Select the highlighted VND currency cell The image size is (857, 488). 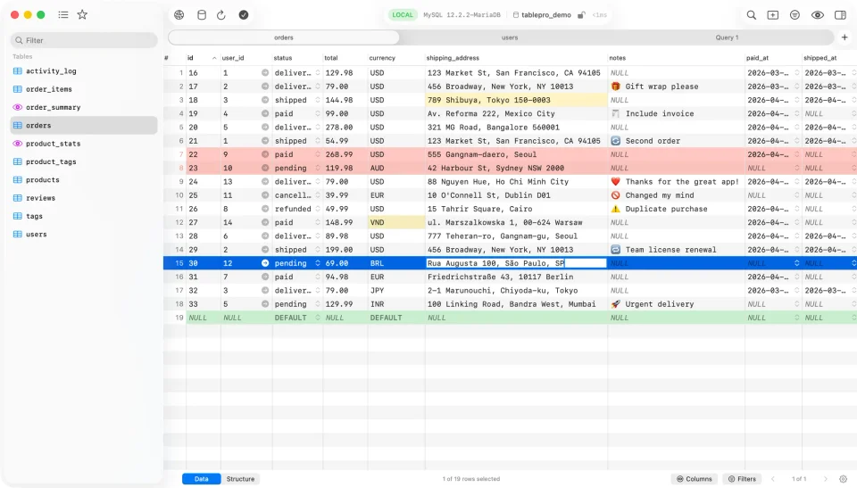(x=396, y=222)
